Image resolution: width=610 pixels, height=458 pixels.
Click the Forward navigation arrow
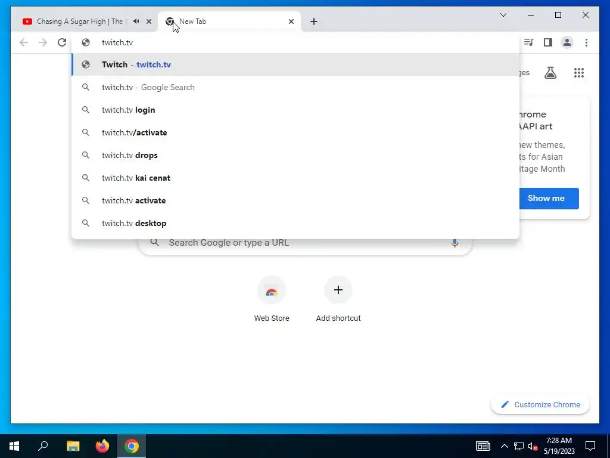coord(43,42)
